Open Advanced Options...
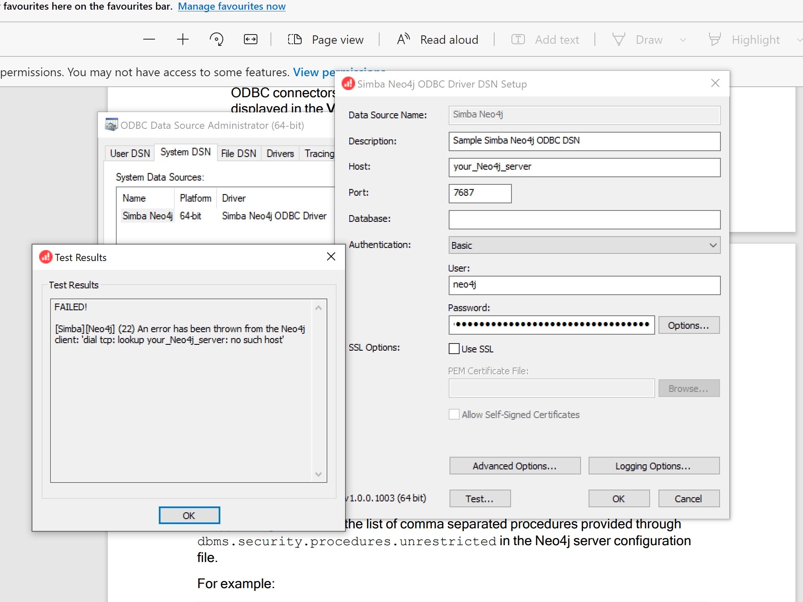Screen dimensions: 803x602 coord(515,466)
